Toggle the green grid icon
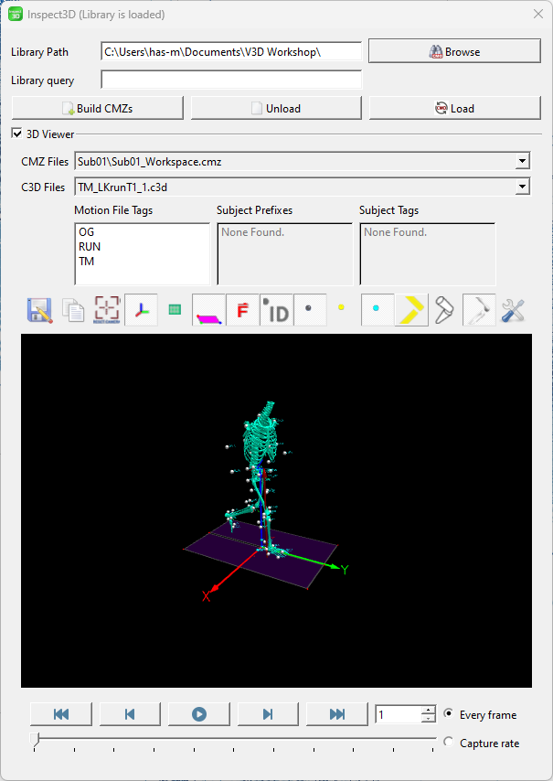553x781 pixels. [x=175, y=309]
